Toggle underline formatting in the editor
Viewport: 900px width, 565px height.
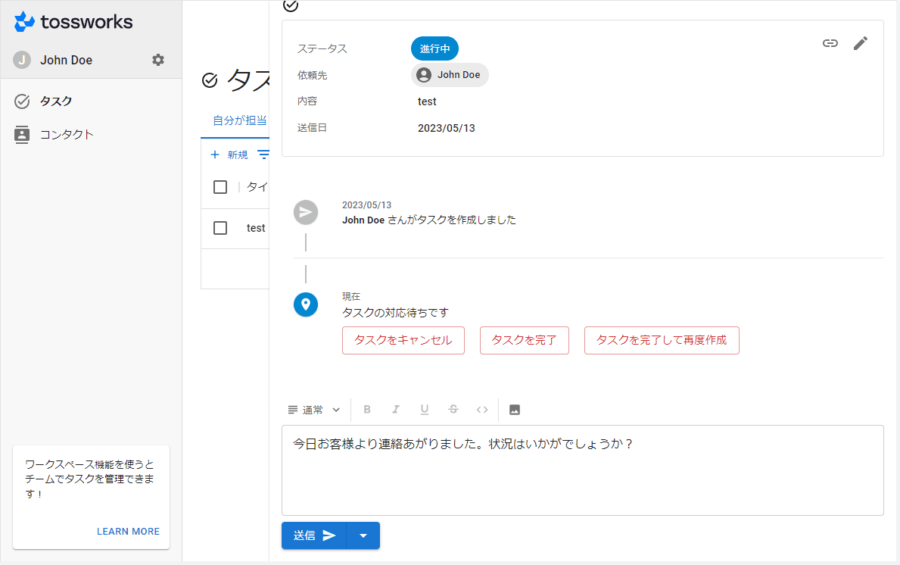pos(424,409)
